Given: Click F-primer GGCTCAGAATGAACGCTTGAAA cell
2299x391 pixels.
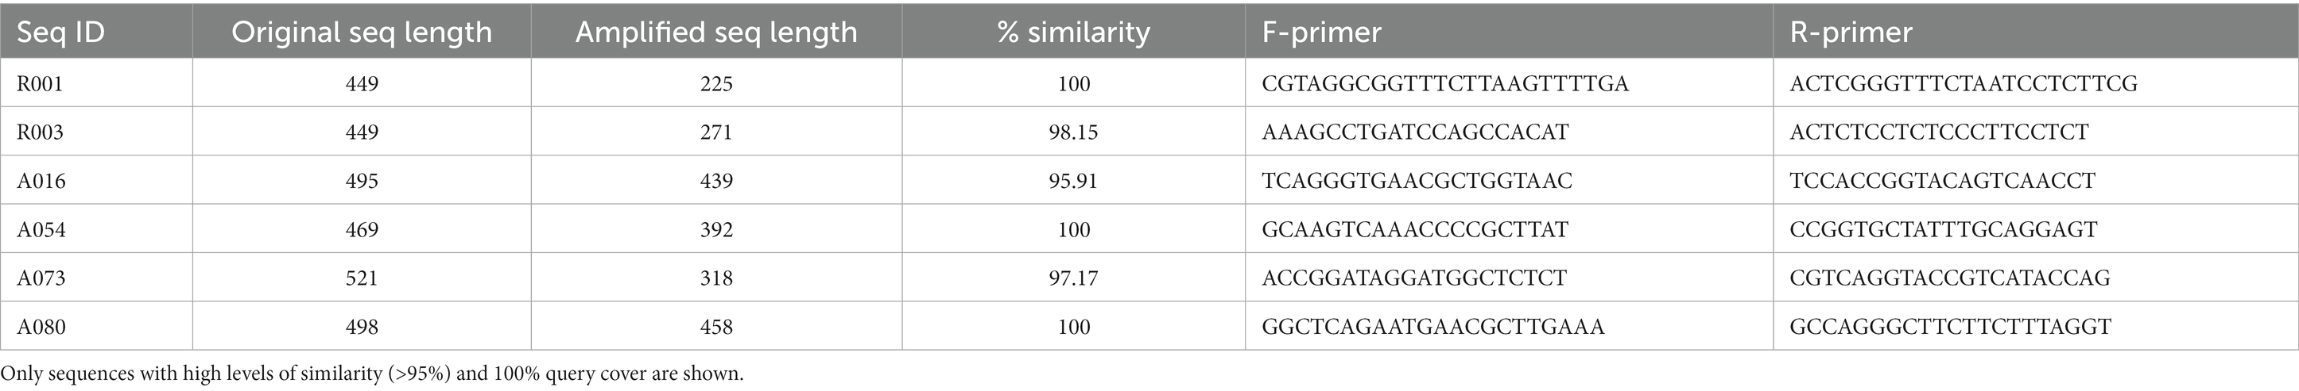Looking at the screenshot, I should coord(1509,327).
